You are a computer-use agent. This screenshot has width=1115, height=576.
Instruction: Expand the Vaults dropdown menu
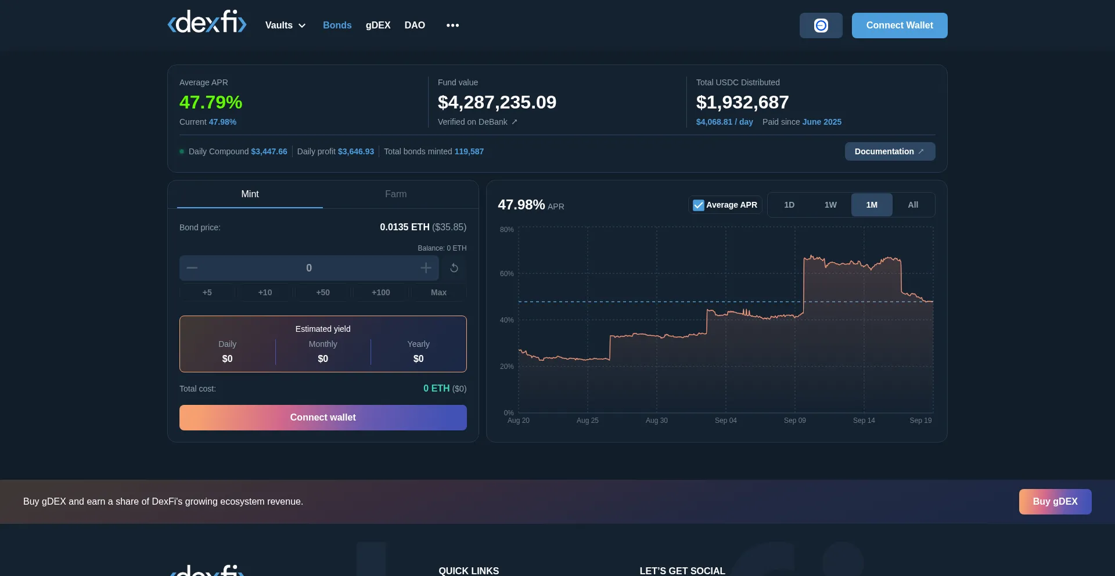coord(285,26)
